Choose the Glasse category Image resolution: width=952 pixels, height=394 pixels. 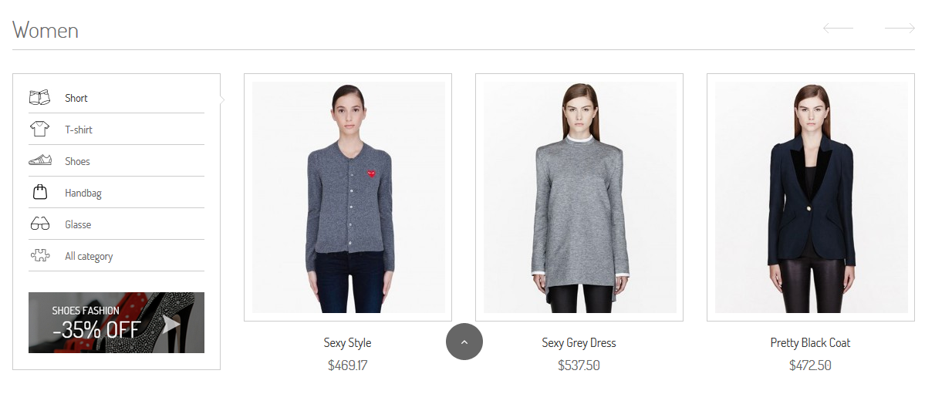coord(78,224)
